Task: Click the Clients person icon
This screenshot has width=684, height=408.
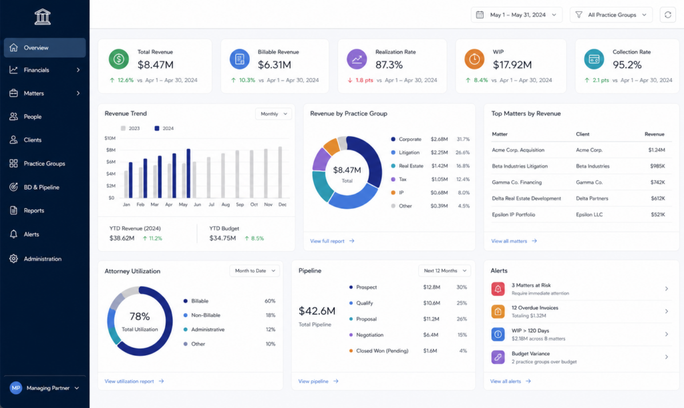Action: [x=13, y=140]
